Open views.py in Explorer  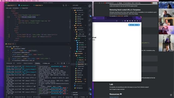79,81
